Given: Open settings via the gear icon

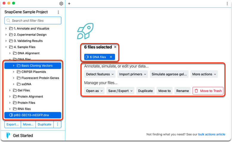Looking at the screenshot, I should (61, 4).
